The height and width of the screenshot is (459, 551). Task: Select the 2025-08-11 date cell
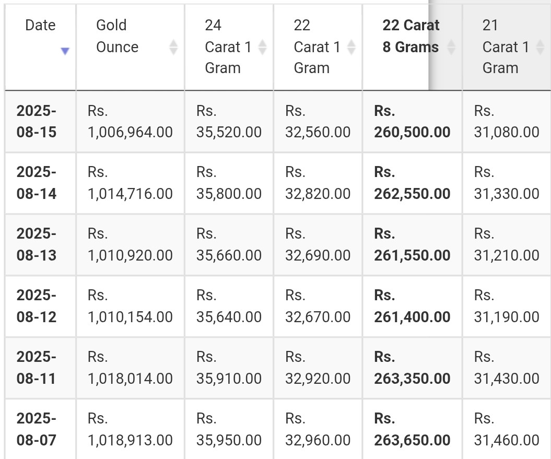[40, 368]
